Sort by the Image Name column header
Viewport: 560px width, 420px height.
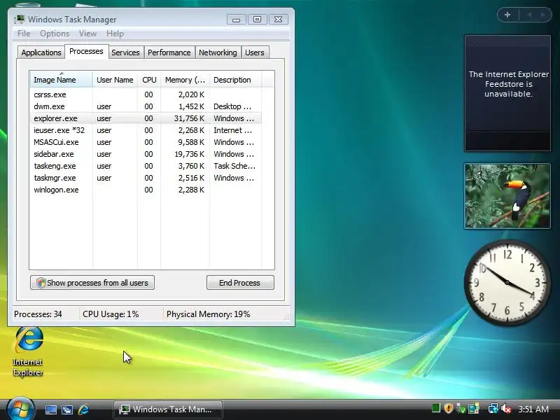tap(61, 80)
